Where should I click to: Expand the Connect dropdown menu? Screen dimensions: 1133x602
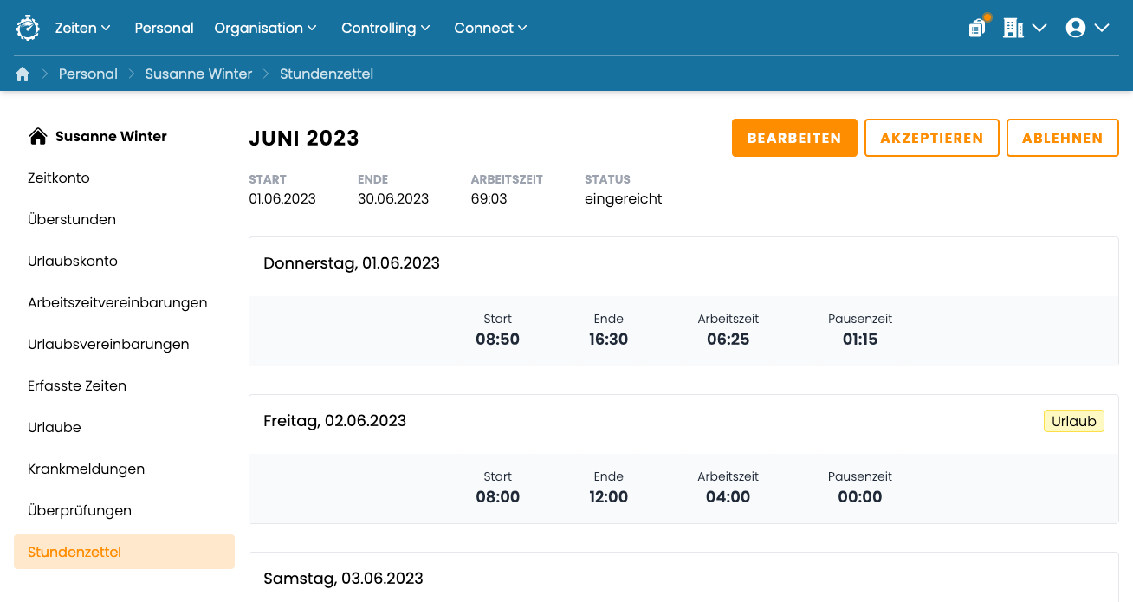[x=490, y=28]
